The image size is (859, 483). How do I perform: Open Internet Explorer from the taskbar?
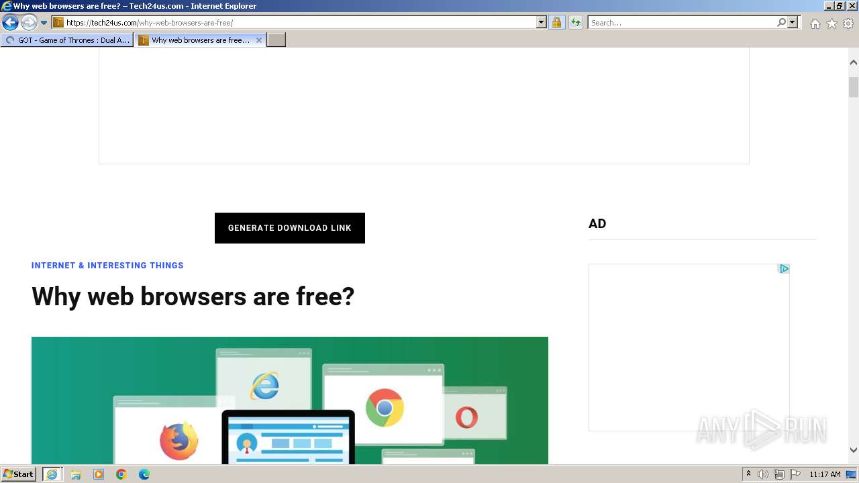tap(52, 474)
